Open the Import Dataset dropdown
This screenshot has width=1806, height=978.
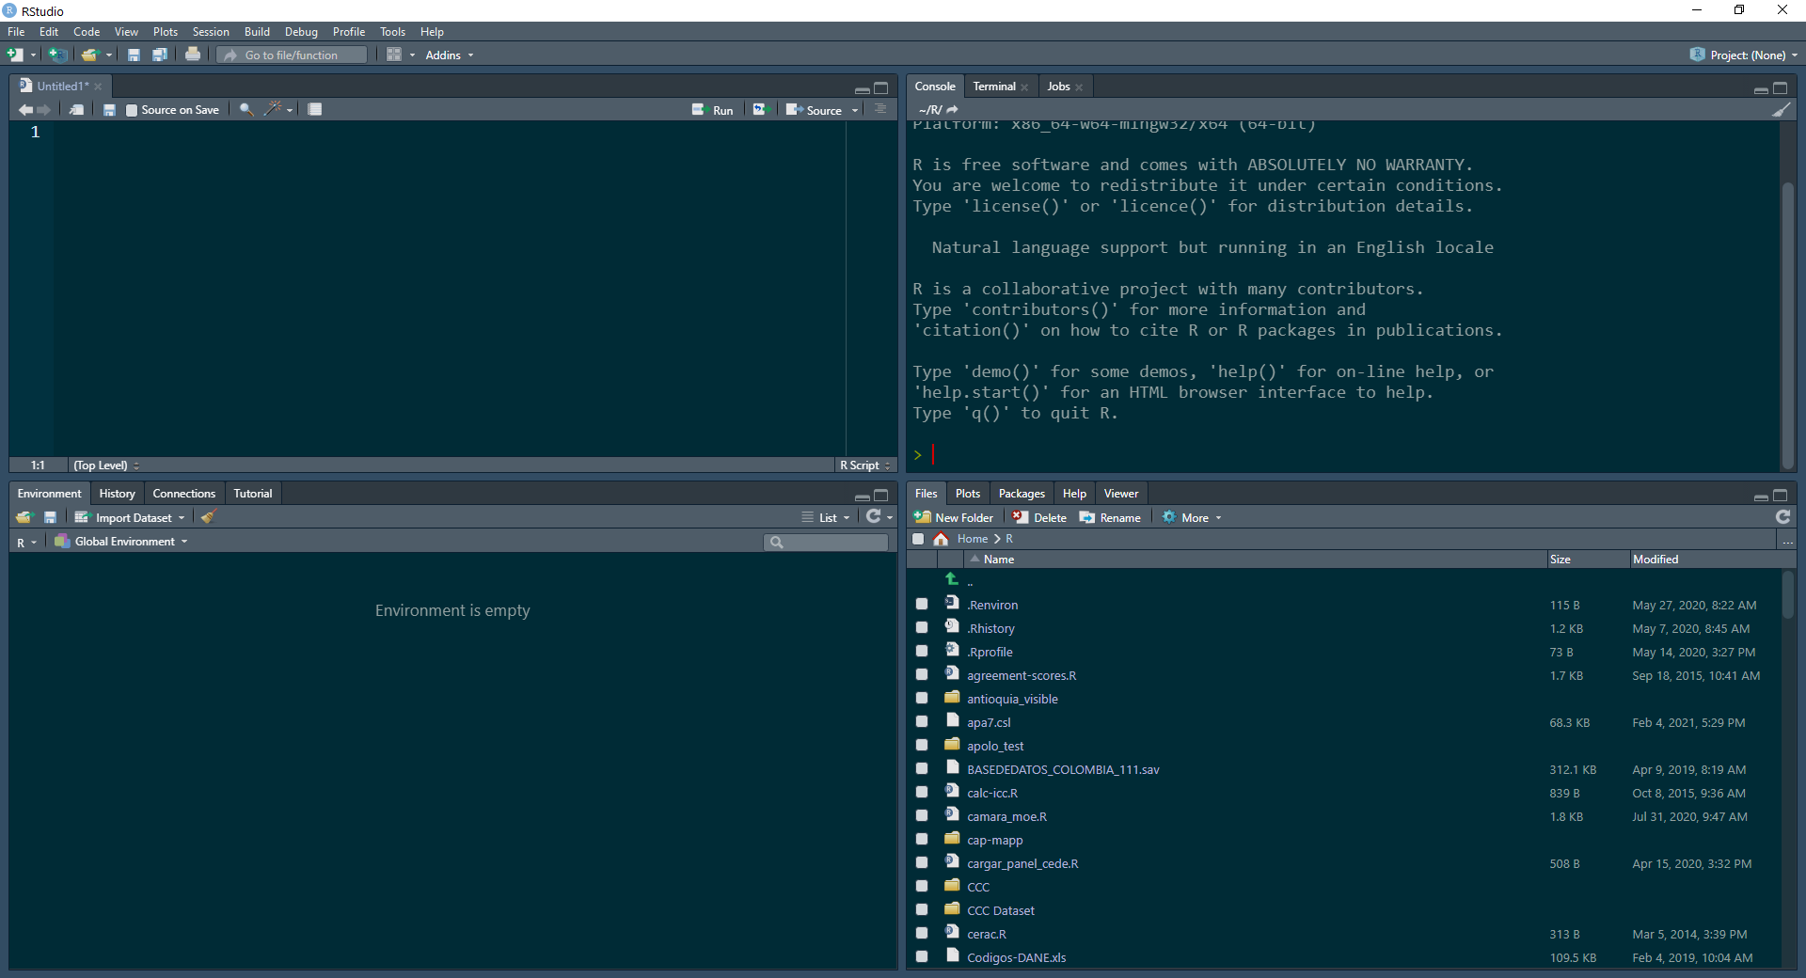133,517
